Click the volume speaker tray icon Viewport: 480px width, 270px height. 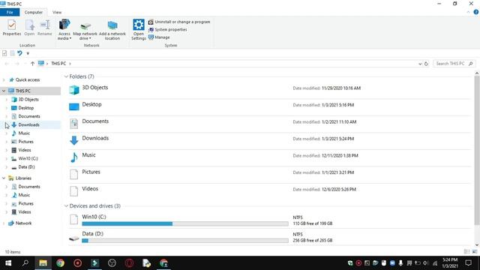click(x=425, y=263)
